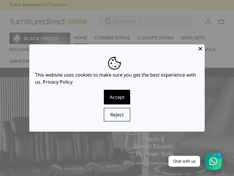The image size is (234, 176).
Task: Click the cookie icon in the dialog
Action: [x=115, y=63]
